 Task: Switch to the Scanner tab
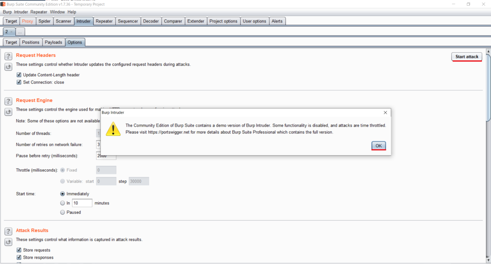pos(63,21)
